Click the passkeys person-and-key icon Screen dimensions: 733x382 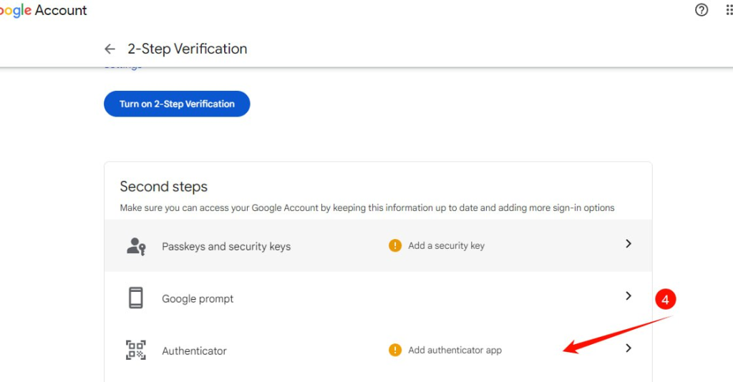(x=136, y=246)
